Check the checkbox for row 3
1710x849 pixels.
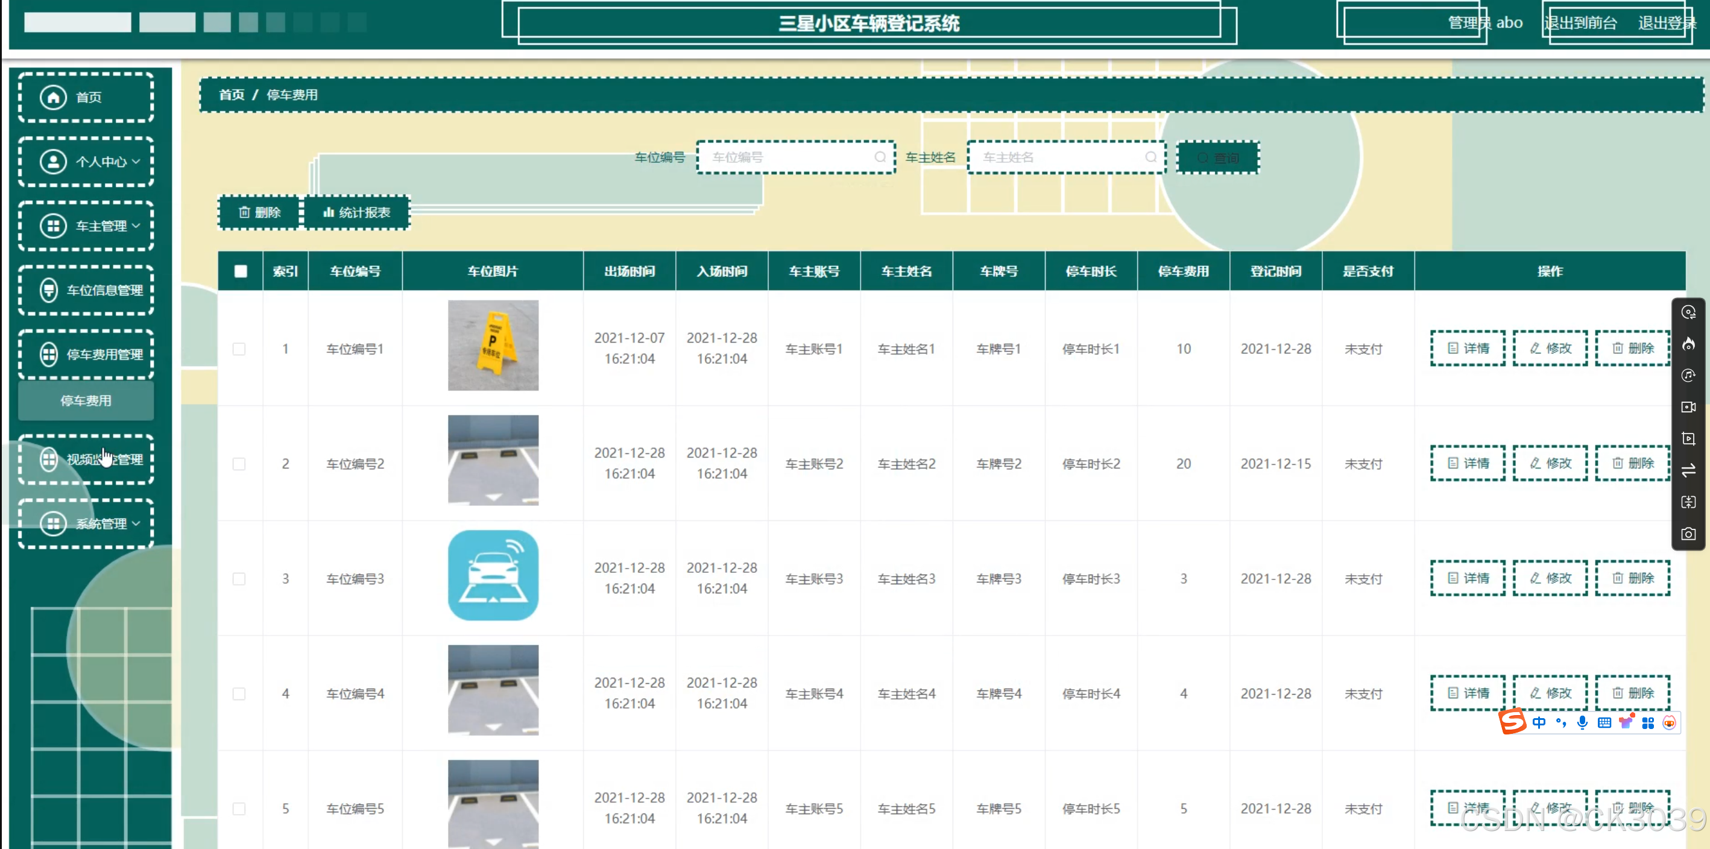pos(239,579)
